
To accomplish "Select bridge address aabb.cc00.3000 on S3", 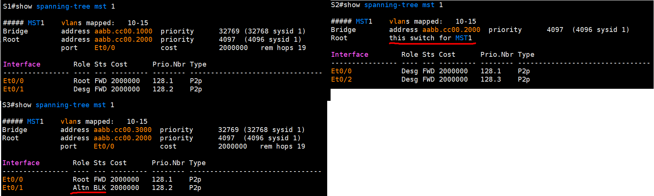I will (x=123, y=130).
